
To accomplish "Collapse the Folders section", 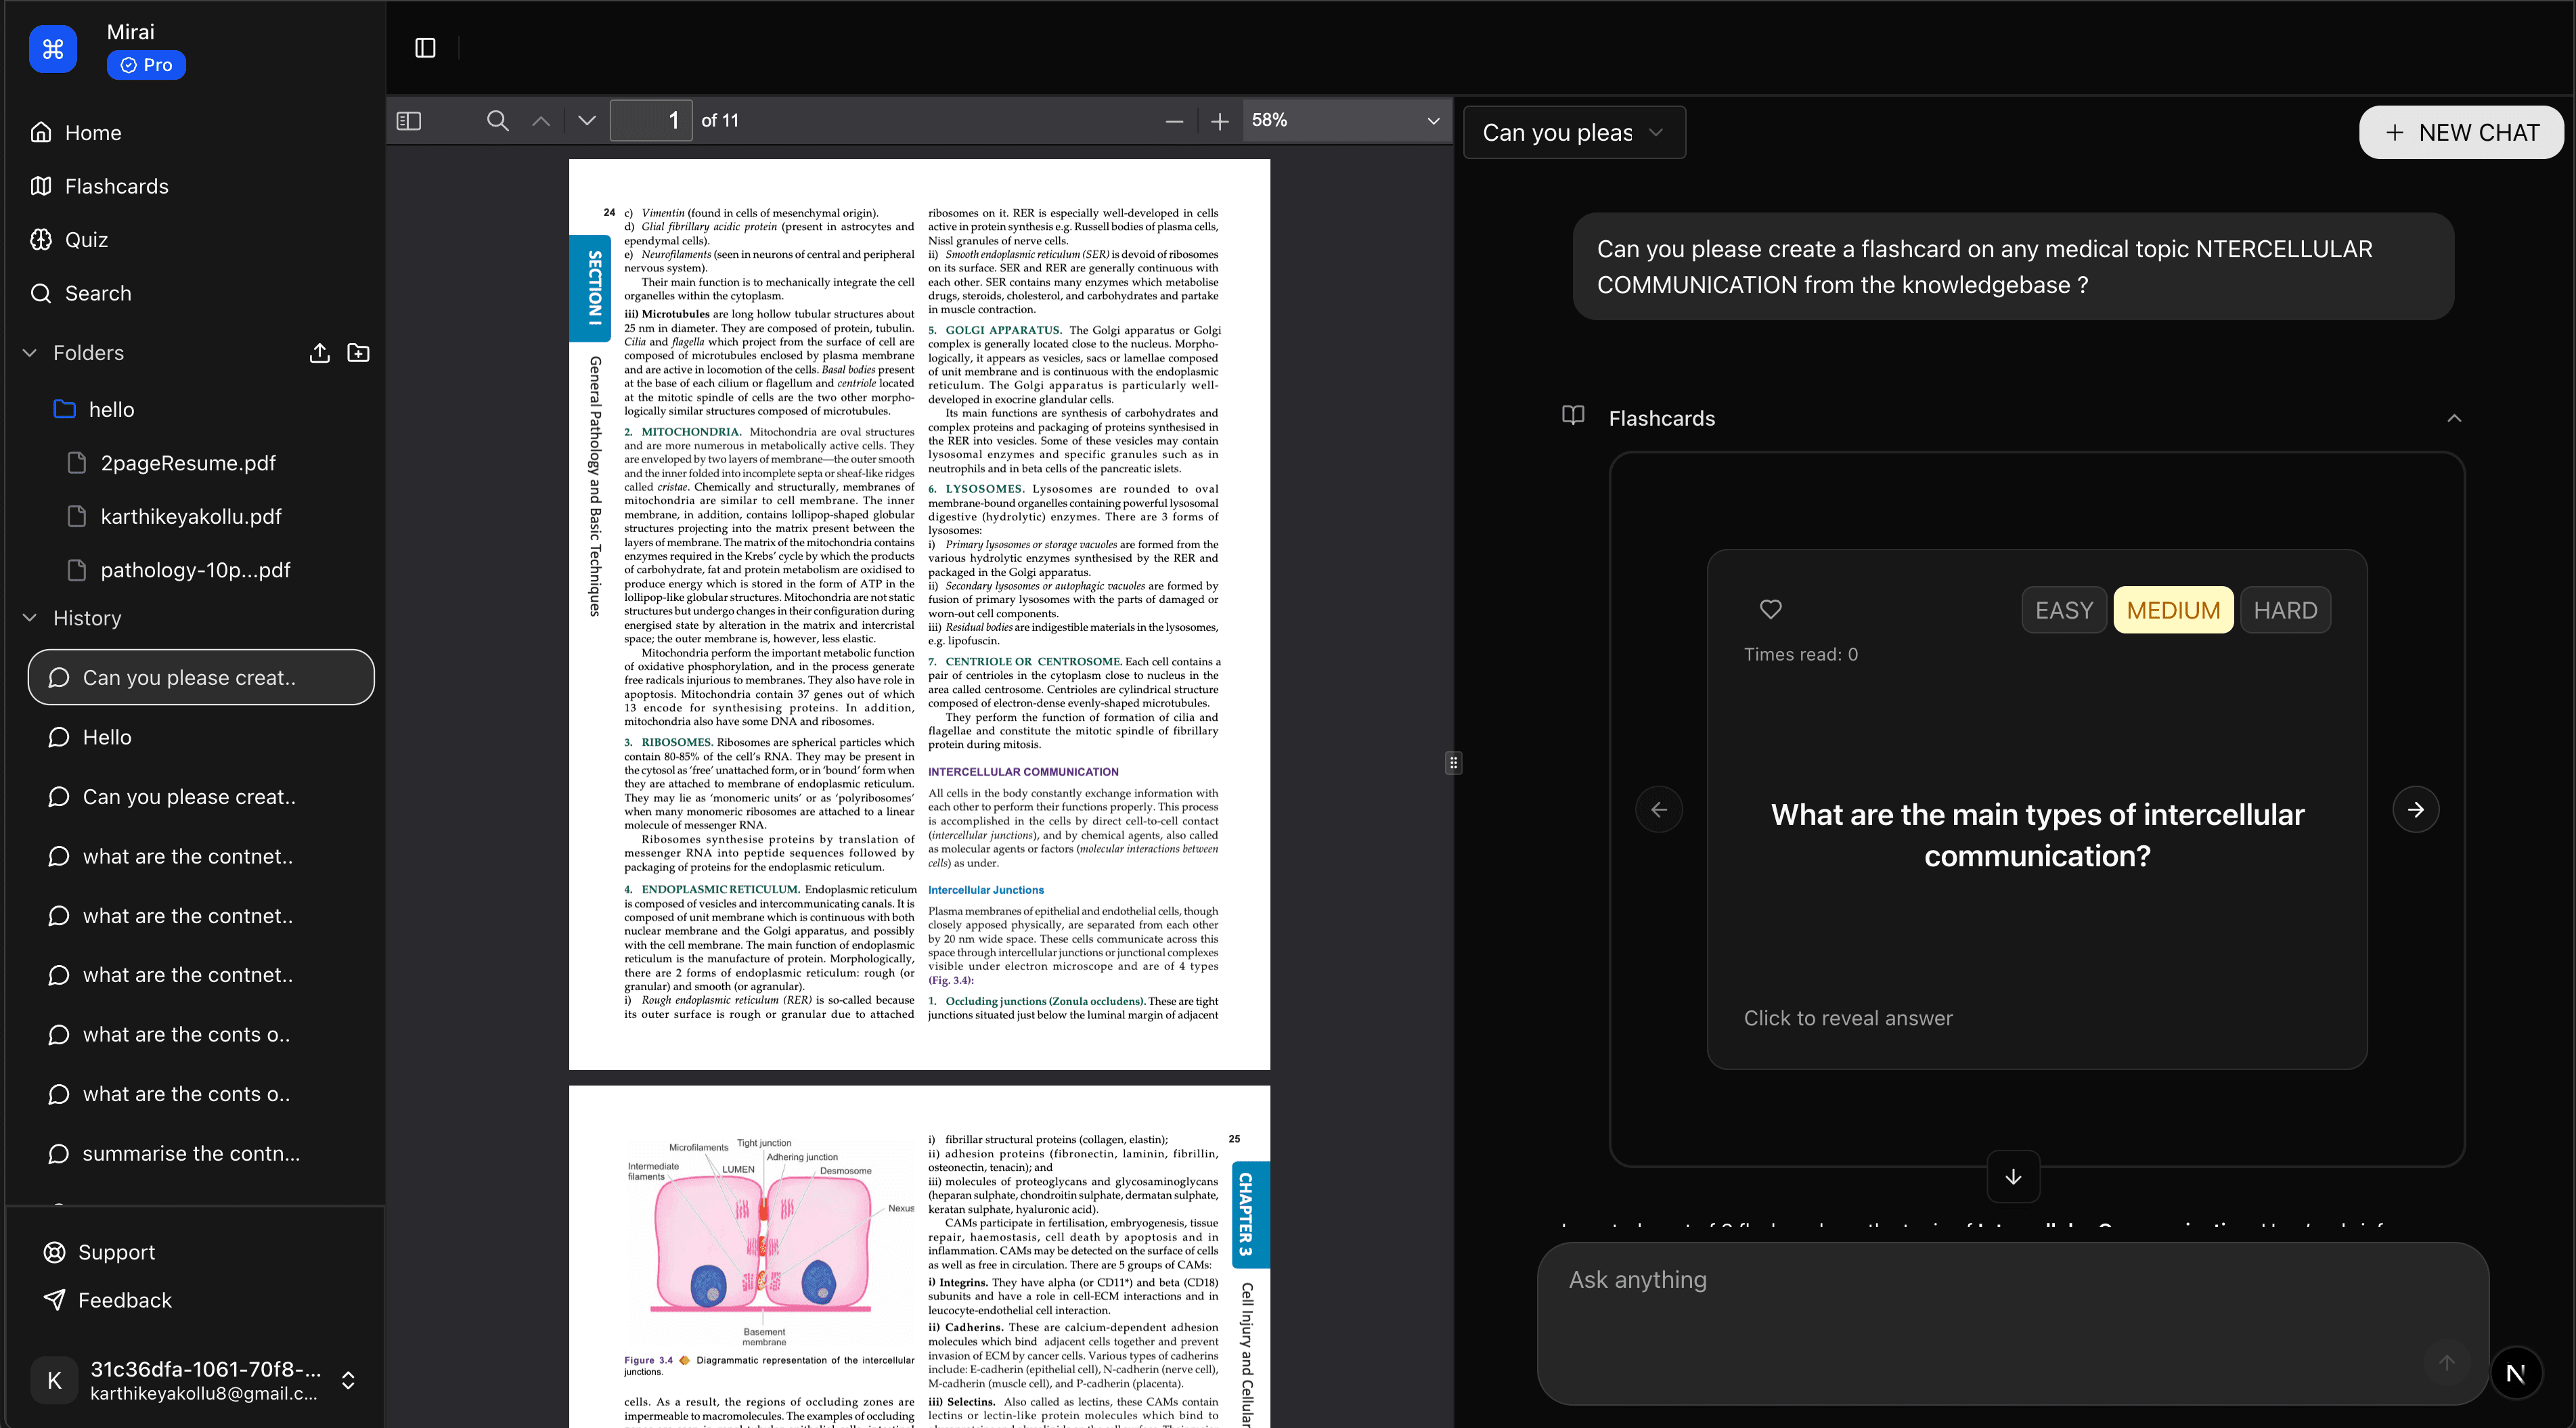I will coord(30,353).
